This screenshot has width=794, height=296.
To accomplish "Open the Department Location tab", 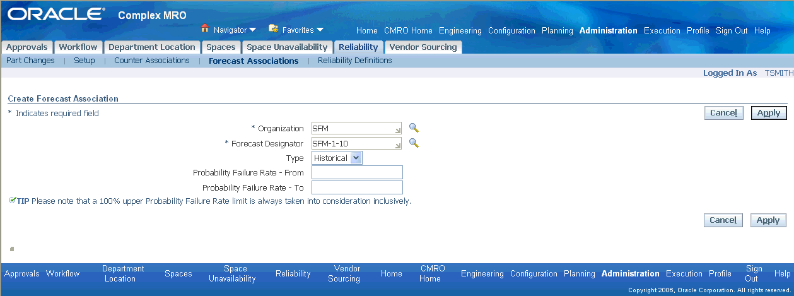I will (152, 47).
